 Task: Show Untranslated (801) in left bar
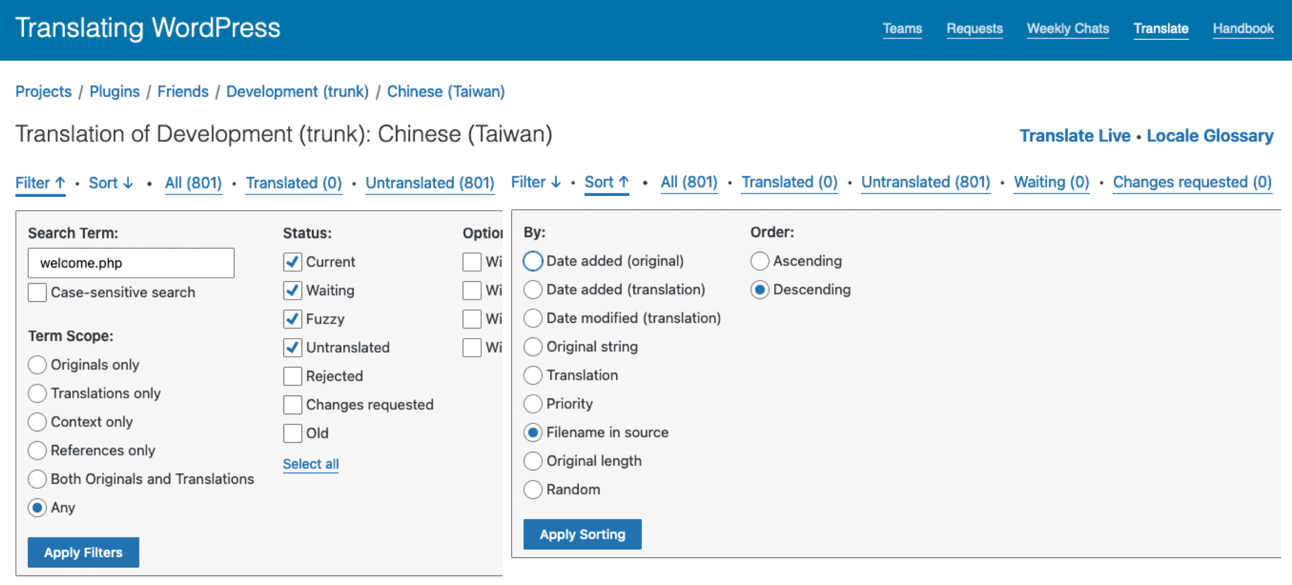coord(429,183)
